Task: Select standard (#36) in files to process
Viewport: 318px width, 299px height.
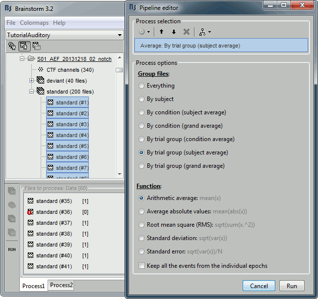Action: (54, 212)
